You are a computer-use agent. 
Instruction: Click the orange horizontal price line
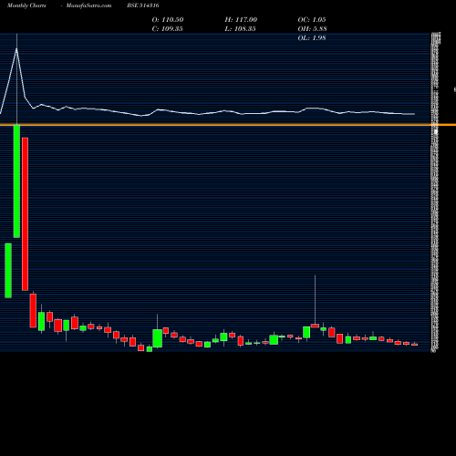(x=228, y=125)
